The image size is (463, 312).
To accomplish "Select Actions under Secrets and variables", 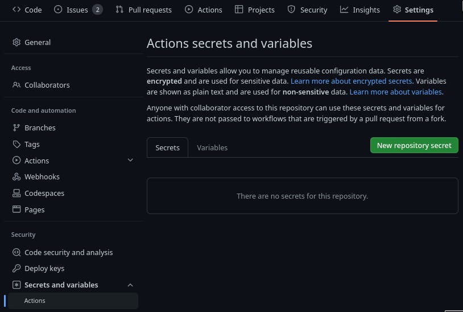I will click(x=35, y=301).
